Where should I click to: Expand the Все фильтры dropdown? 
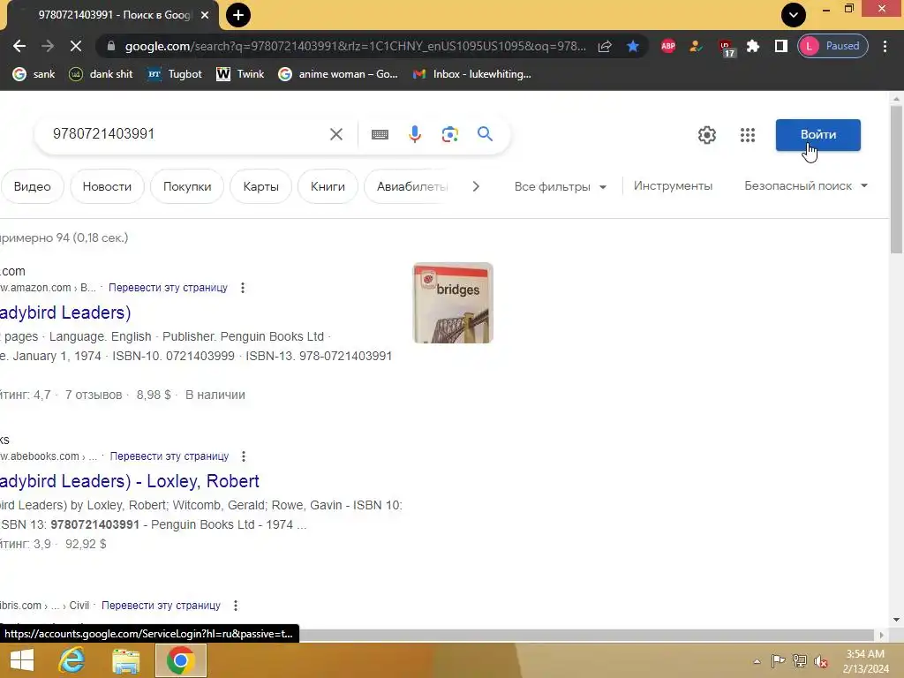point(561,186)
